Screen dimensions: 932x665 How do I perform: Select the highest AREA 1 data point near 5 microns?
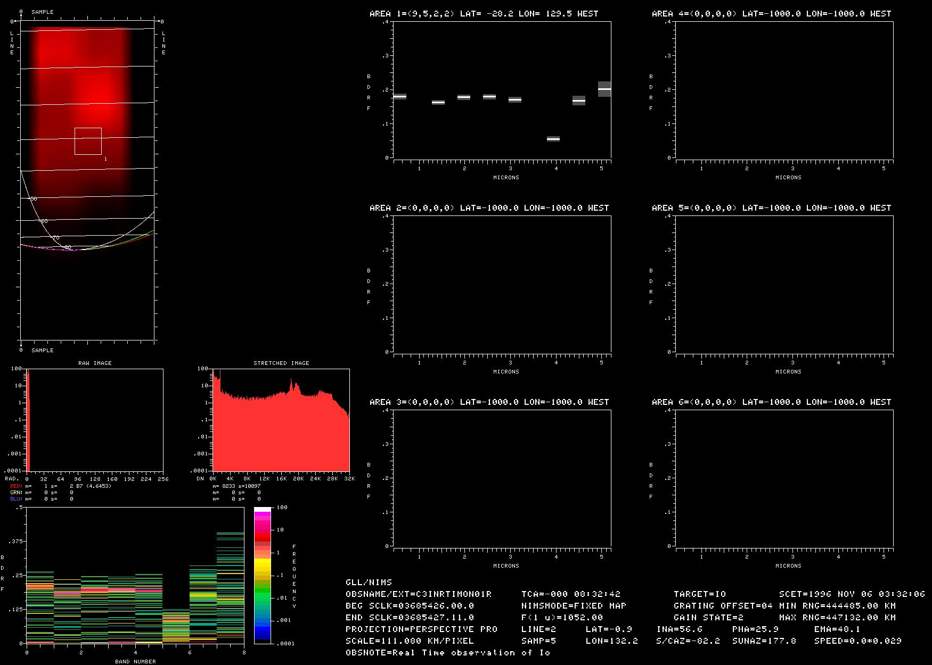[604, 89]
